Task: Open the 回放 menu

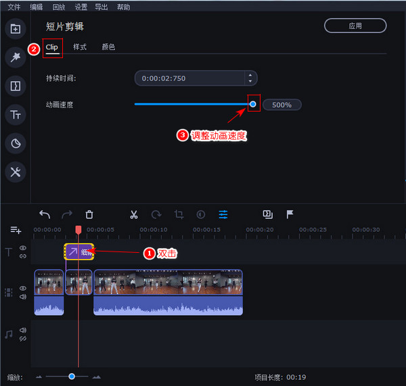Action: tap(59, 7)
